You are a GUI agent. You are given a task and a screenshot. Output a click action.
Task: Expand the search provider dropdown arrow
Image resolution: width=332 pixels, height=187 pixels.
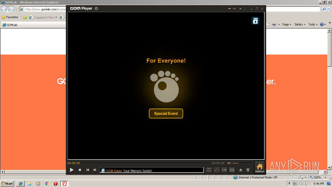[328, 9]
